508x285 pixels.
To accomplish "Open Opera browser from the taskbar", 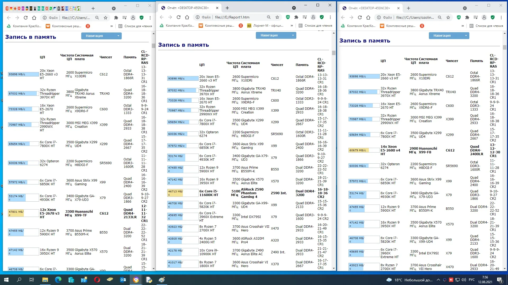I will coord(97,280).
